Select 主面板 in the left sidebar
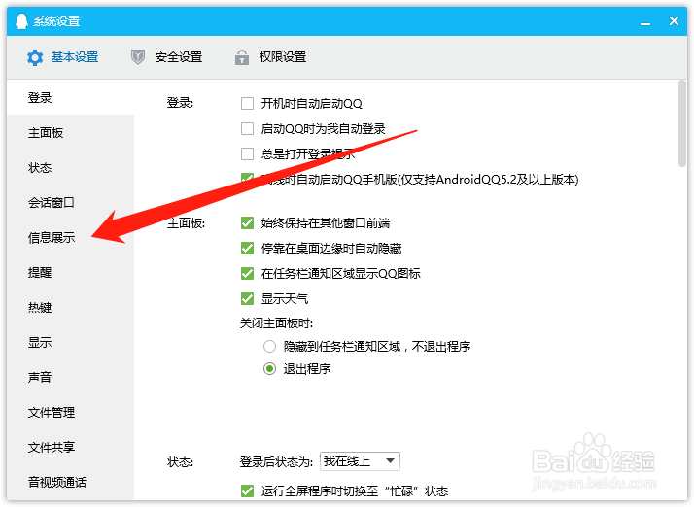The height and width of the screenshot is (507, 694). [x=70, y=133]
